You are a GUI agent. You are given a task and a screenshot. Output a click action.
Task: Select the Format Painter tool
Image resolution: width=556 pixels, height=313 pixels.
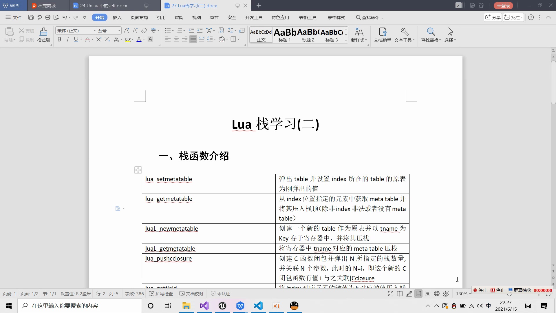click(x=43, y=35)
